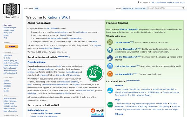The height and width of the screenshot is (117, 187).
Task: Click the Clogosphere icon
Action: point(110,58)
